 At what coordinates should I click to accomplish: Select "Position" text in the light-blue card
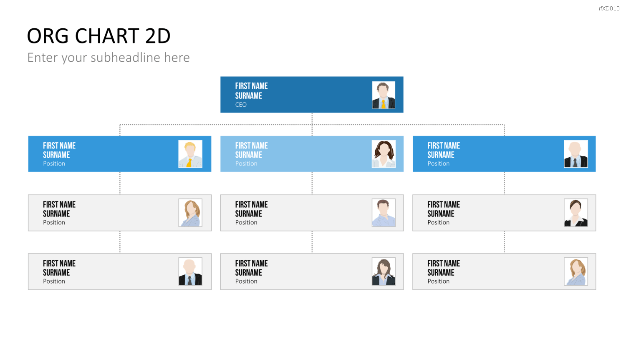coord(246,163)
